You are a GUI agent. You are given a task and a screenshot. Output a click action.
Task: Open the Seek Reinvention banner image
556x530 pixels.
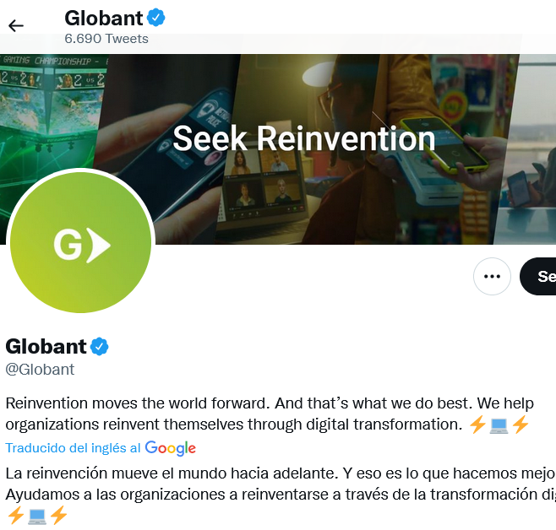[x=303, y=139]
